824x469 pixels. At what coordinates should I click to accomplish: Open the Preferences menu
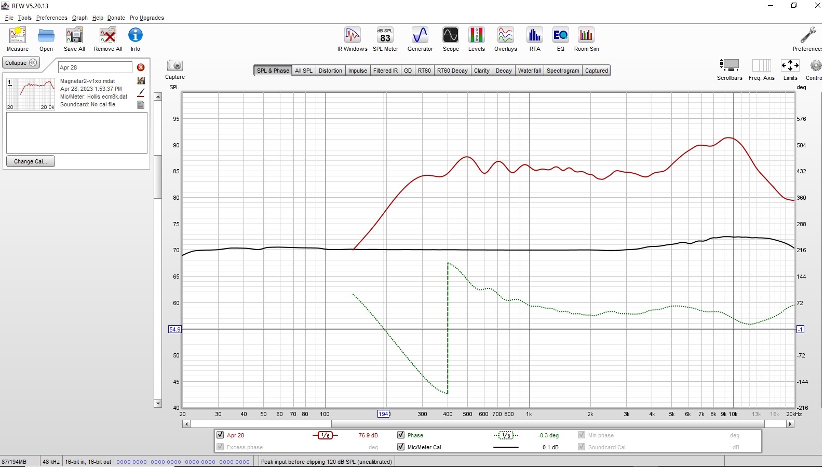pyautogui.click(x=51, y=18)
